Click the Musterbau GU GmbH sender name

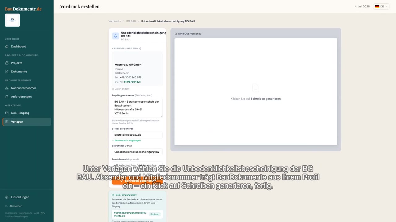(x=128, y=65)
